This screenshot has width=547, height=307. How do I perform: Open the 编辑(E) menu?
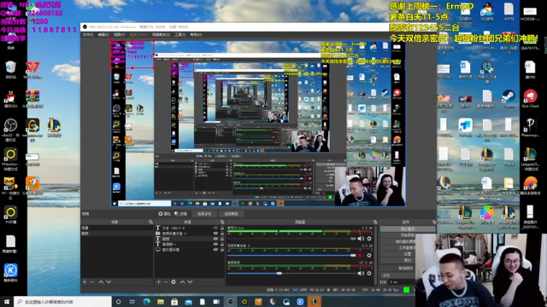[103, 35]
